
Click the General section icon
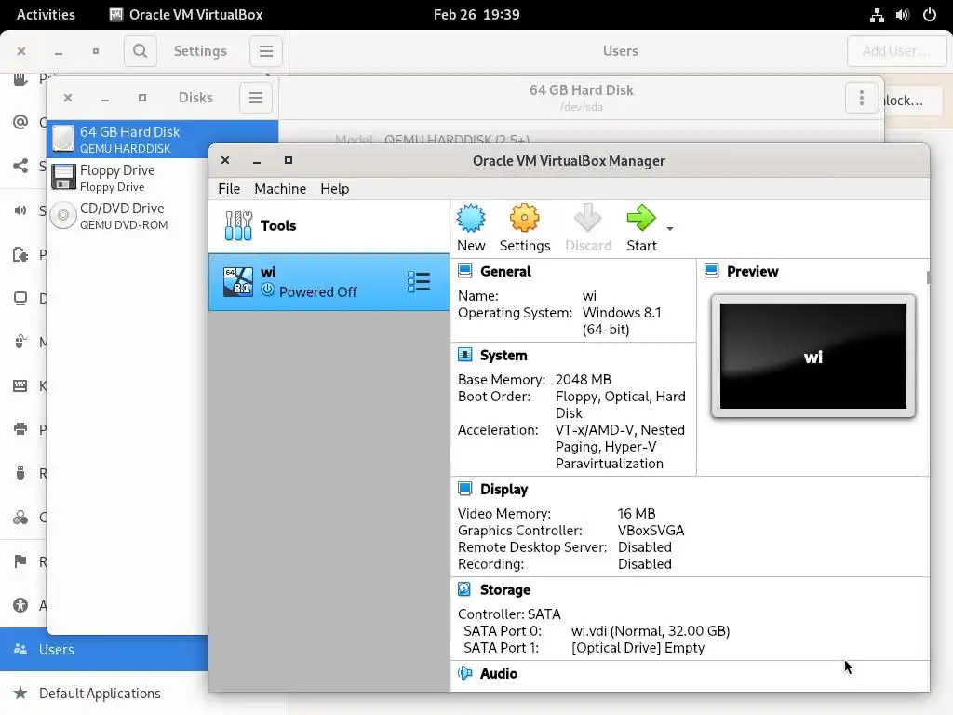point(465,271)
